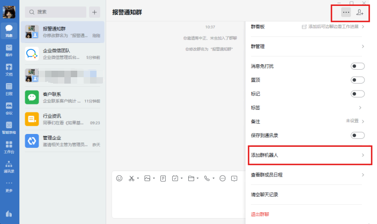Select the 客户联系 conversation

click(x=63, y=98)
